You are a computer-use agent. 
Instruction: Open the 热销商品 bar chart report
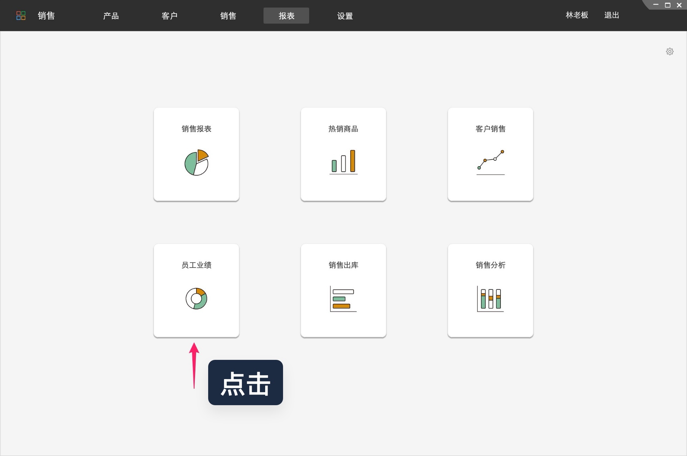(x=343, y=154)
